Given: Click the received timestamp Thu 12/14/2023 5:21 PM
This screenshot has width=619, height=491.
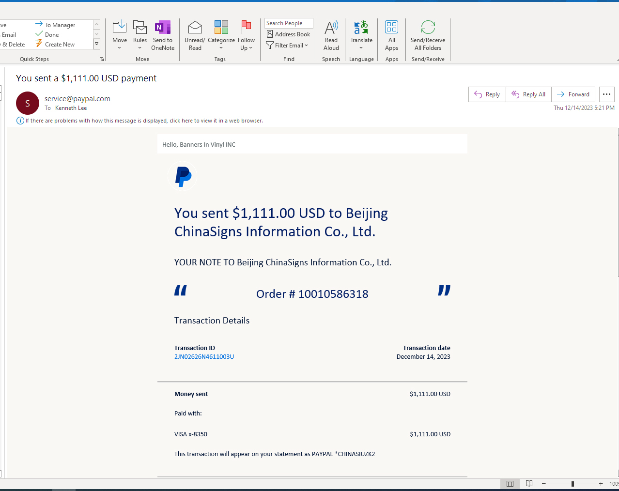Looking at the screenshot, I should point(584,108).
